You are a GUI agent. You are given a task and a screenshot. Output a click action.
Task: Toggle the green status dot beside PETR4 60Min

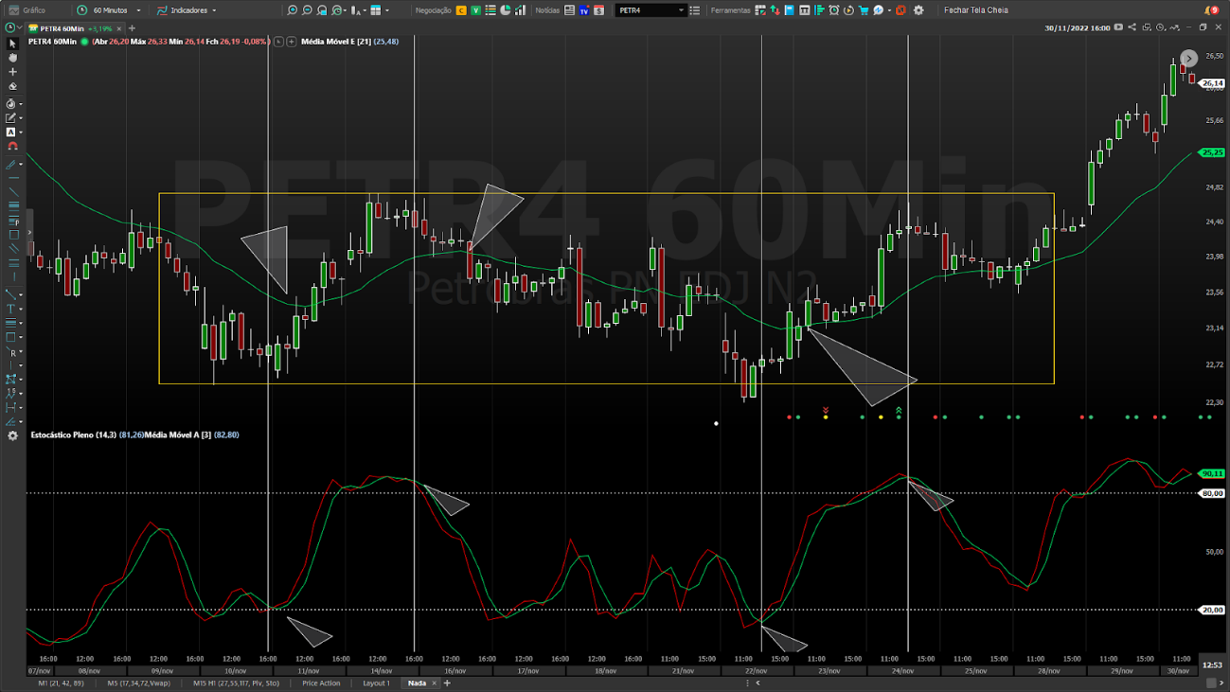pos(84,42)
